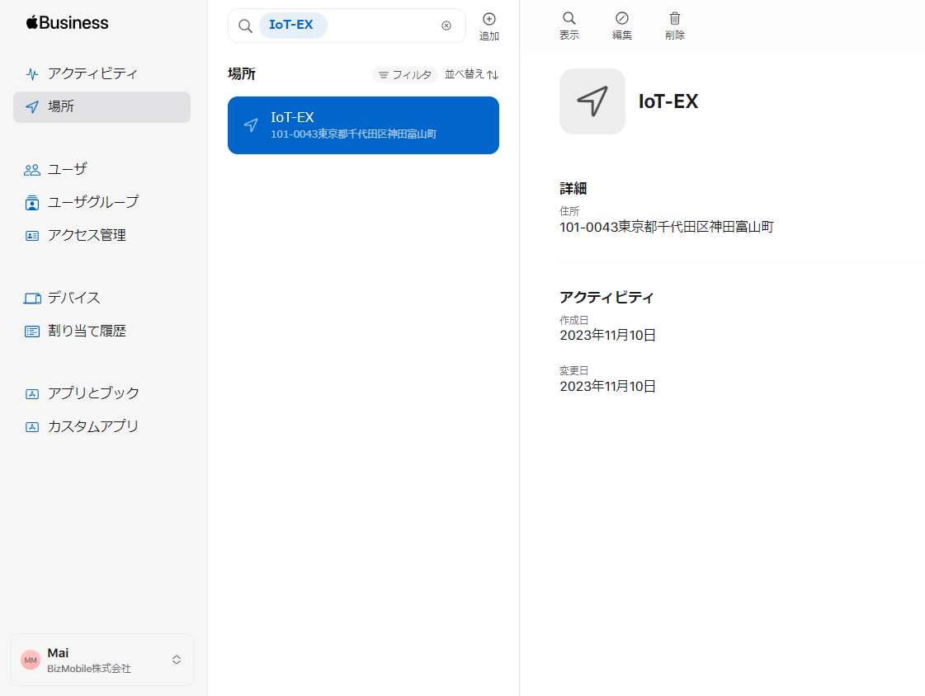Open アクティビティ in the sidebar
The width and height of the screenshot is (925, 696).
point(92,73)
